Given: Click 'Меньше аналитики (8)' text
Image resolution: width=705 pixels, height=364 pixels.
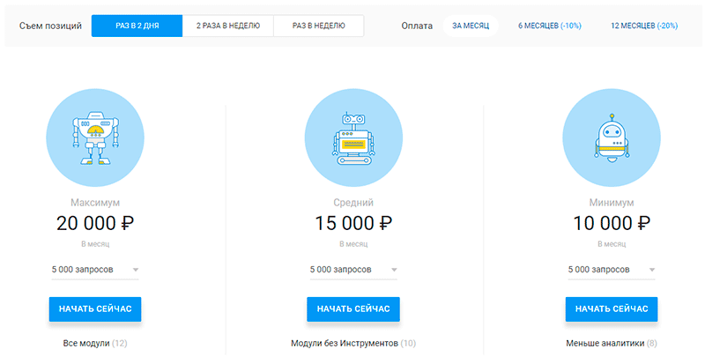Looking at the screenshot, I should click(612, 344).
